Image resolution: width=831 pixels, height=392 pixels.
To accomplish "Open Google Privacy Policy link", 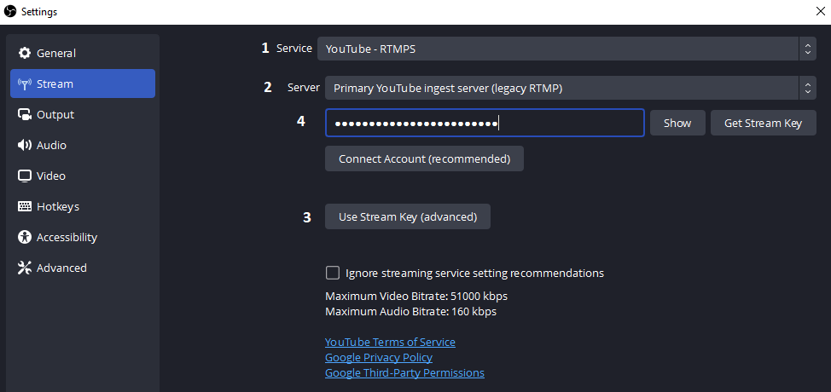I will point(378,357).
